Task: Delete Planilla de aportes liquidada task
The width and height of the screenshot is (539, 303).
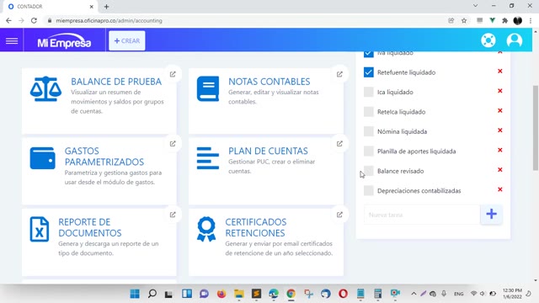Action: (500, 150)
